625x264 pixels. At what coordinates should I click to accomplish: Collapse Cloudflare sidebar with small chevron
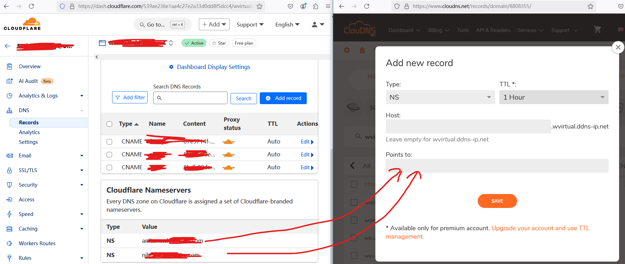pos(97,57)
